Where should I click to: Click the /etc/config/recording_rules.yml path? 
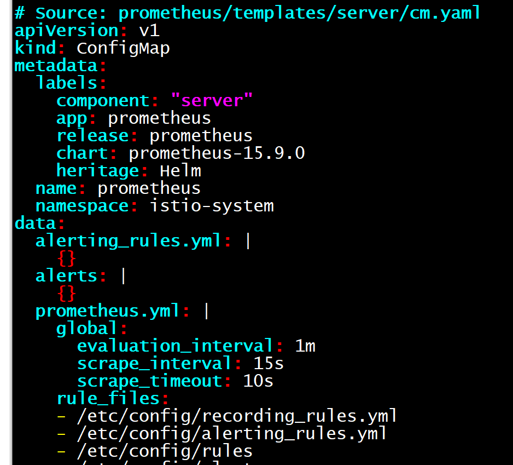[x=237, y=416]
